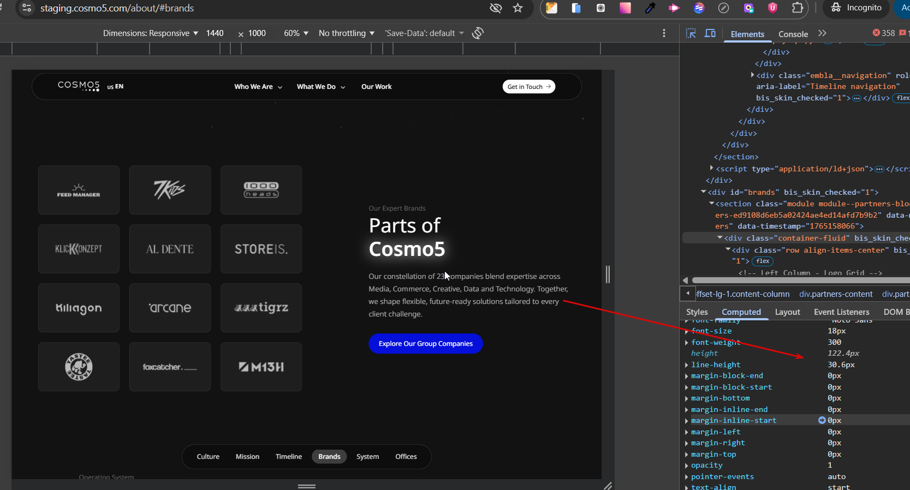Click the rotate device orientation icon
This screenshot has width=910, height=490.
click(x=478, y=33)
